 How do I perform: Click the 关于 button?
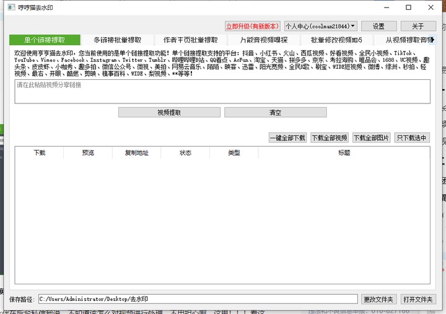click(418, 26)
